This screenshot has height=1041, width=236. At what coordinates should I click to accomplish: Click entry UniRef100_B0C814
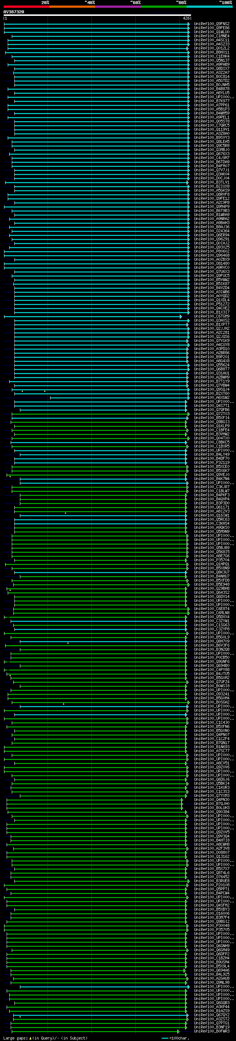[212, 76]
